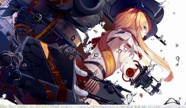Click the water droplet pair at right edge
The image size is (186, 108).
click(x=177, y=61)
